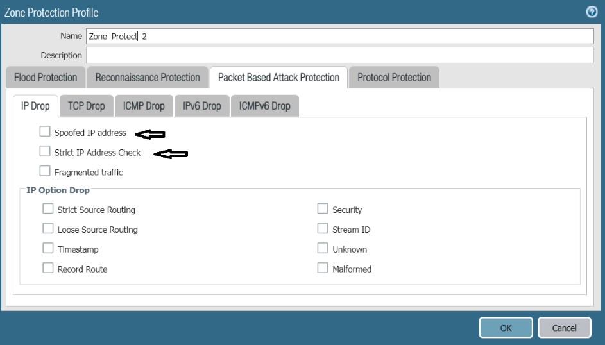
Task: Tick the Malformed checkbox
Action: [x=323, y=268]
